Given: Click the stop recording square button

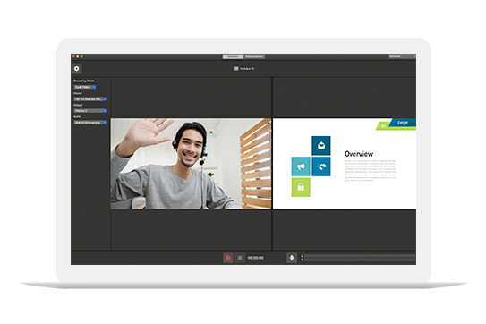Looking at the screenshot, I should [240, 258].
